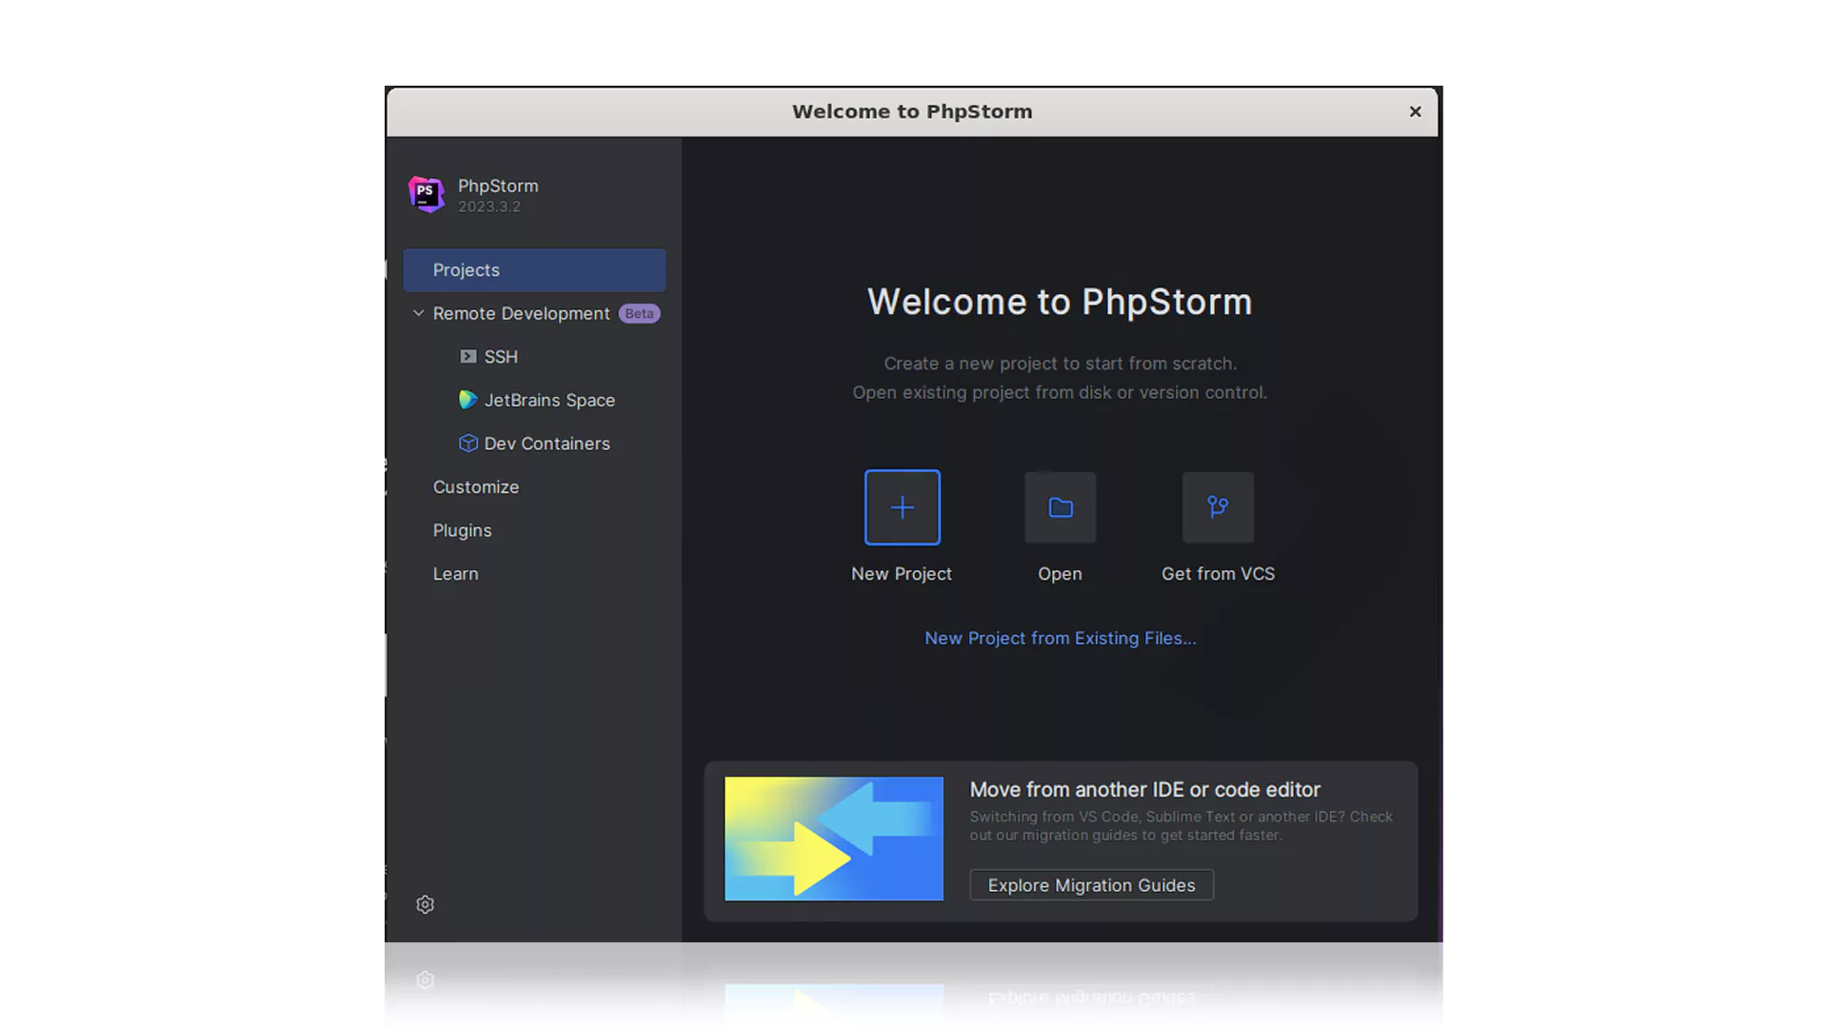Open the Remote Development section label
1828x1028 pixels.
tap(521, 313)
